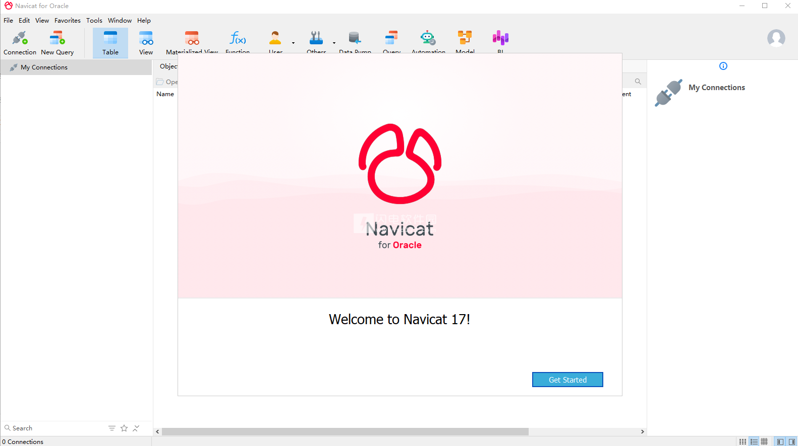
Task: Click the View objects icon
Action: click(146, 43)
